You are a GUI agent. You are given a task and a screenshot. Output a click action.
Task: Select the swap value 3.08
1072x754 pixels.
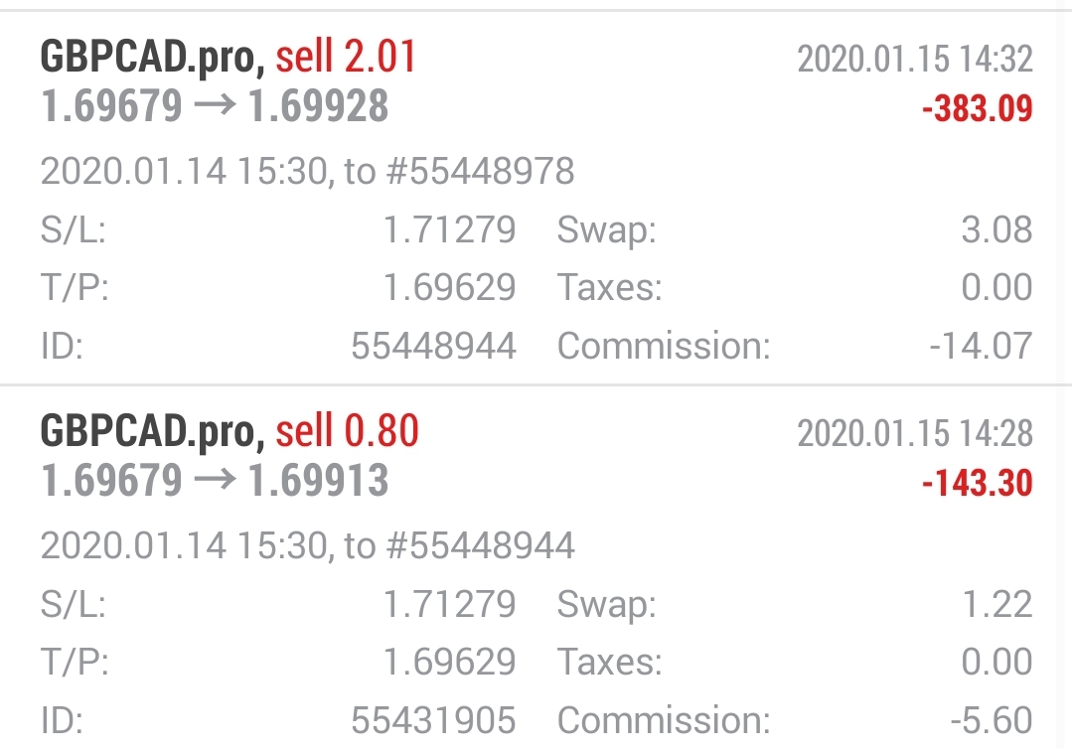click(x=996, y=230)
